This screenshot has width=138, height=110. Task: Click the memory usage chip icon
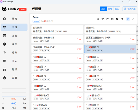coord(3,108)
